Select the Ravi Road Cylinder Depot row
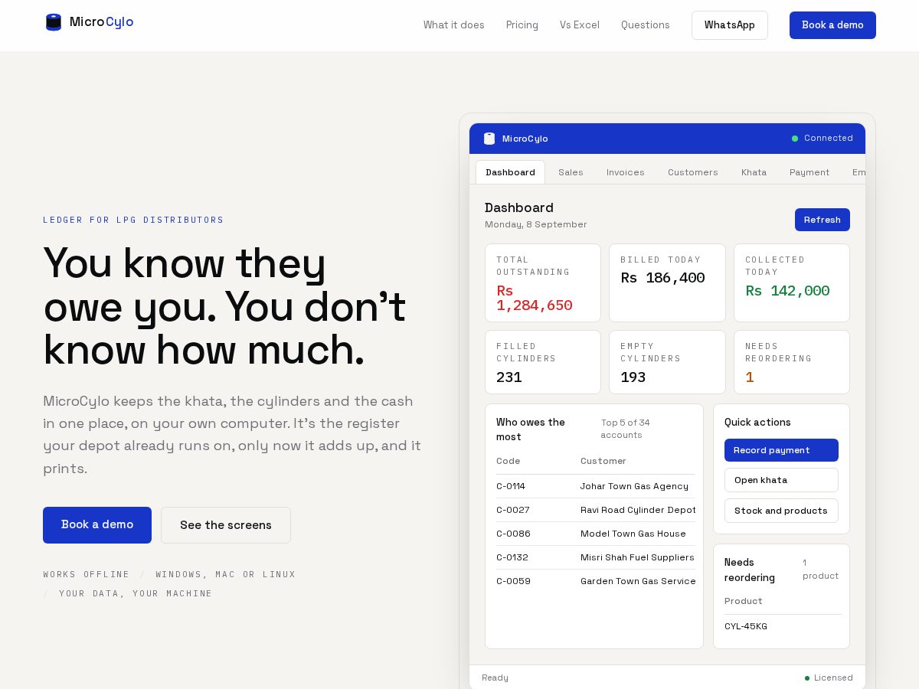This screenshot has width=919, height=689. (596, 510)
